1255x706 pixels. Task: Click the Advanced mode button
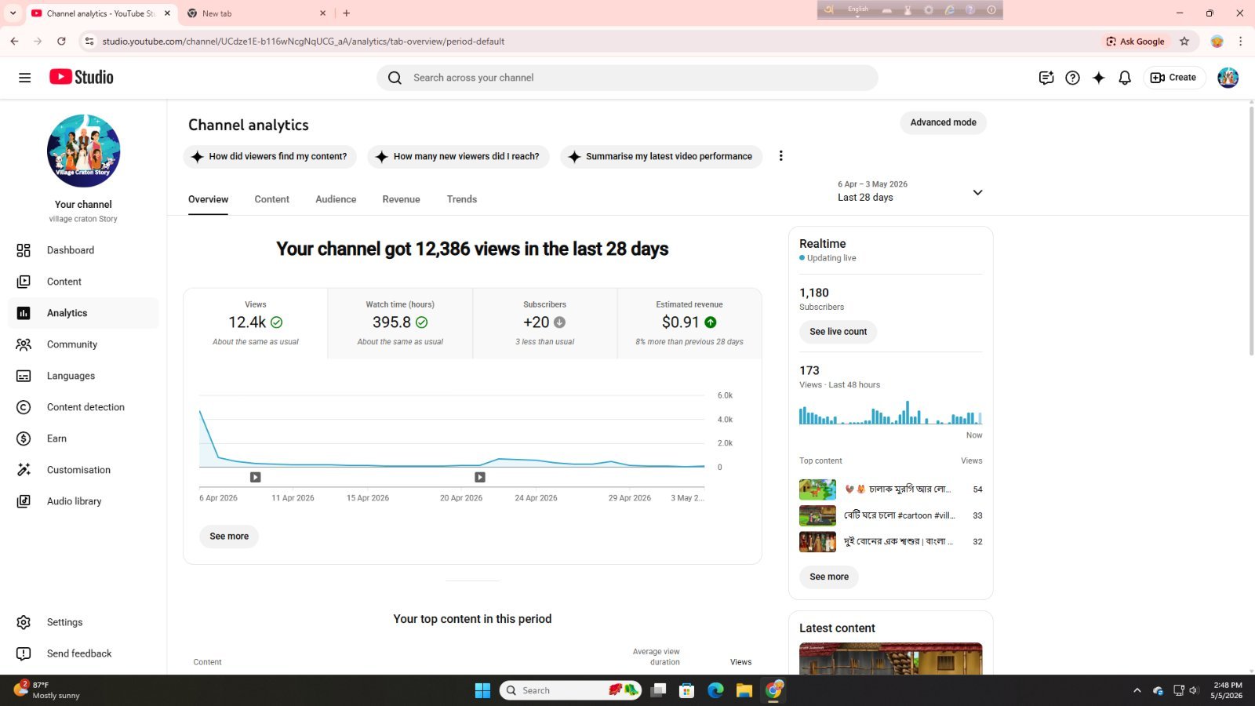[943, 122]
